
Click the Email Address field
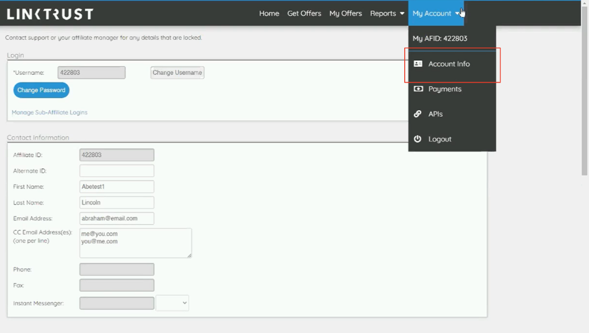pos(116,218)
